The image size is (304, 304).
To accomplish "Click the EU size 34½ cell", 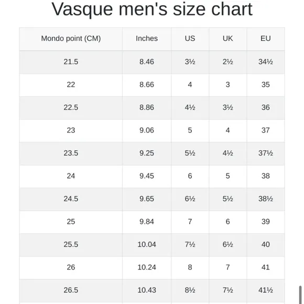I will (265, 62).
